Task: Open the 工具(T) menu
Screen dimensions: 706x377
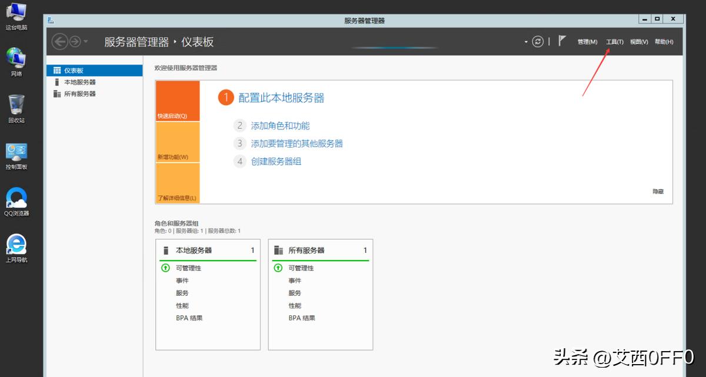Action: point(614,41)
